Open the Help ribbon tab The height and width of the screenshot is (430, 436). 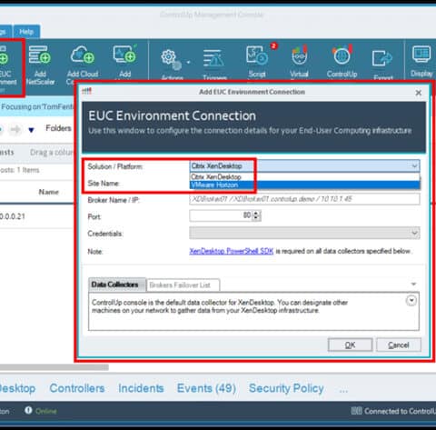pos(26,32)
